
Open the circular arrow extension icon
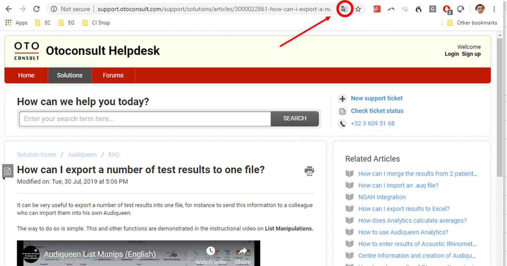click(x=461, y=9)
